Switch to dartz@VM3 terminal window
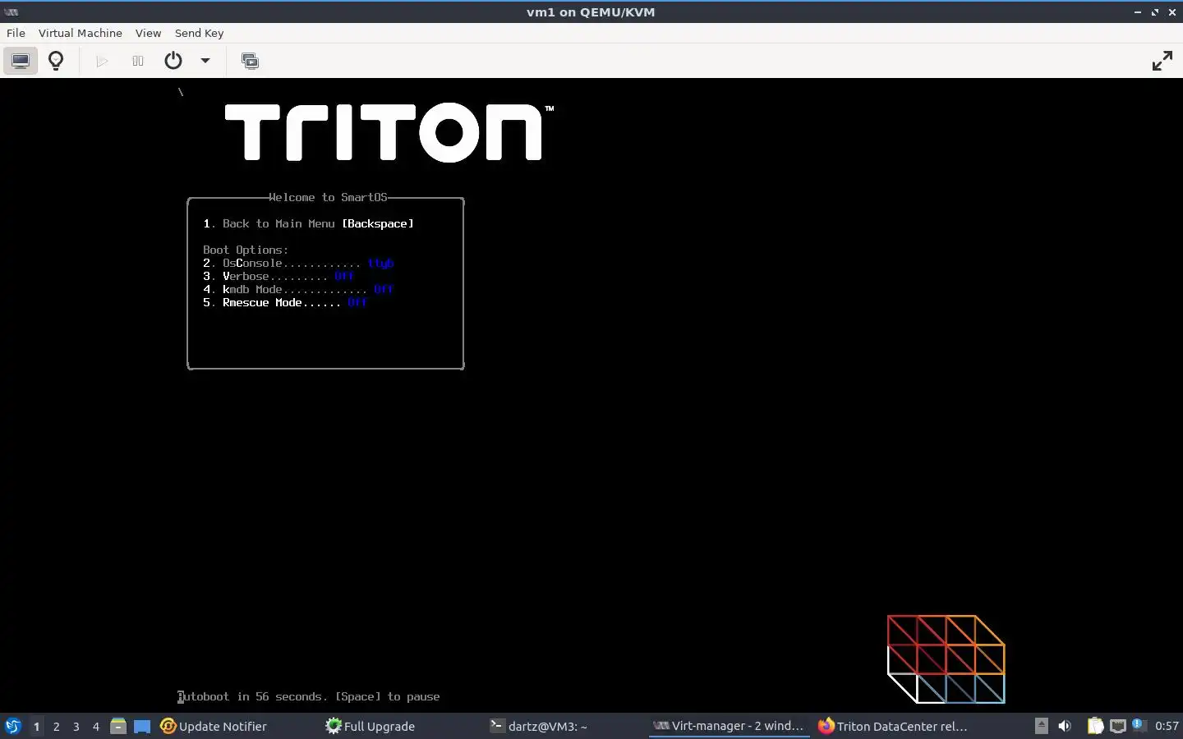The height and width of the screenshot is (739, 1183). pyautogui.click(x=538, y=726)
